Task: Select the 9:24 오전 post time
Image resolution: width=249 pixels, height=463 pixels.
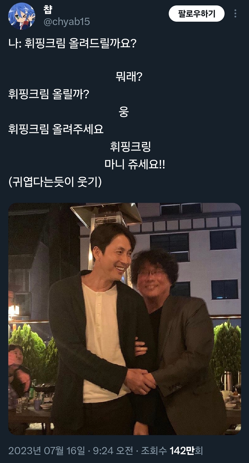Action: (x=113, y=451)
